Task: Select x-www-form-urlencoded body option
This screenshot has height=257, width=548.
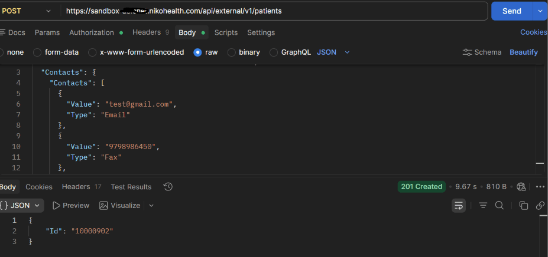Action: 137,52
